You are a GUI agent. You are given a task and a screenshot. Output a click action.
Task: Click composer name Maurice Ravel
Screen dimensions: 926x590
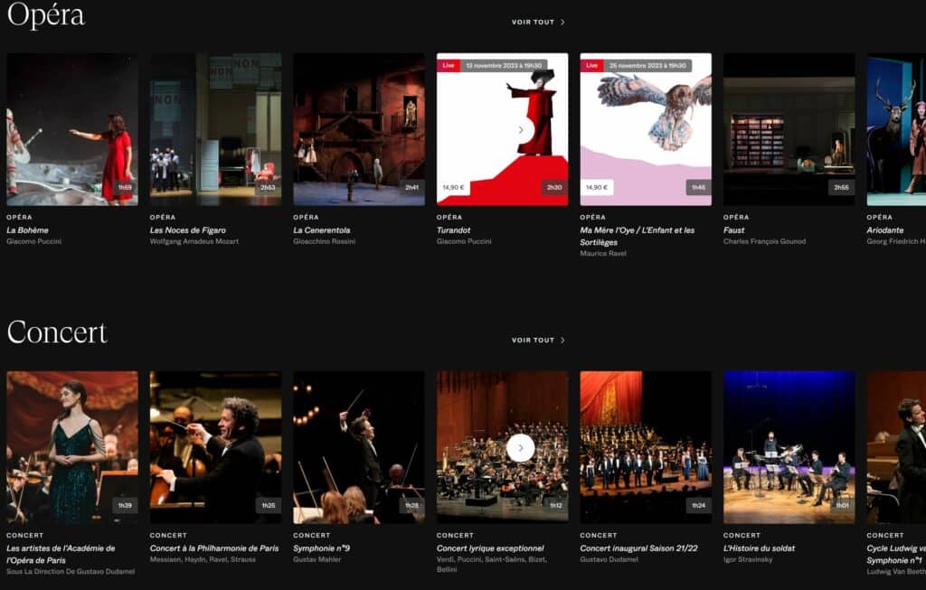tap(603, 253)
